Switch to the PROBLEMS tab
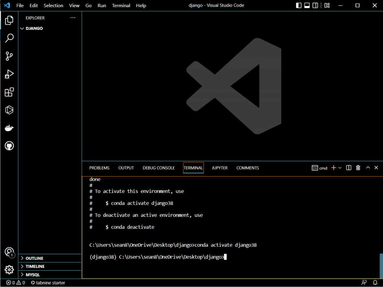This screenshot has width=383, height=287. point(99,168)
